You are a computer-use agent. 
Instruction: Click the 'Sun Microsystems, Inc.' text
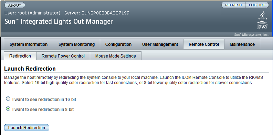251,35
